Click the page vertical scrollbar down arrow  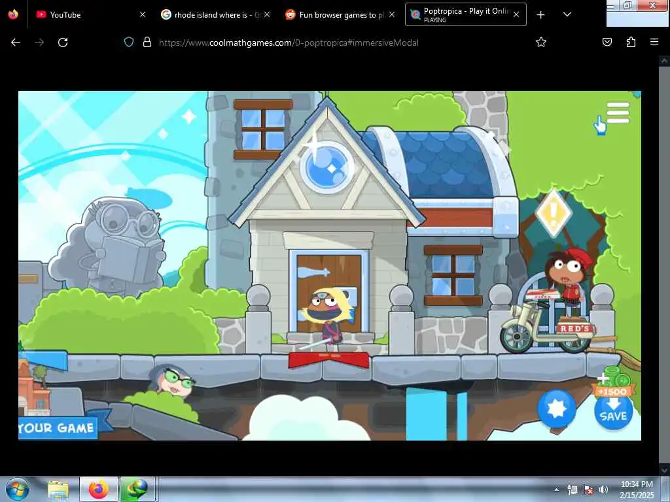tap(664, 470)
